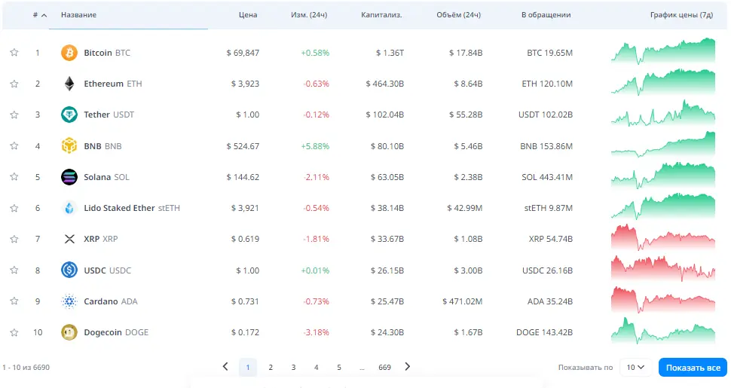This screenshot has height=388, width=731.
Task: Sort by Цена column header
Action: tap(247, 15)
